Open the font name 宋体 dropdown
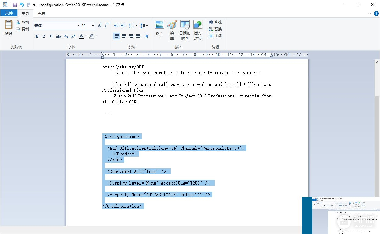The height and width of the screenshot is (234, 380). click(78, 26)
